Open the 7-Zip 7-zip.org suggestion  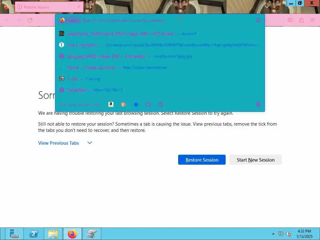coord(160,79)
